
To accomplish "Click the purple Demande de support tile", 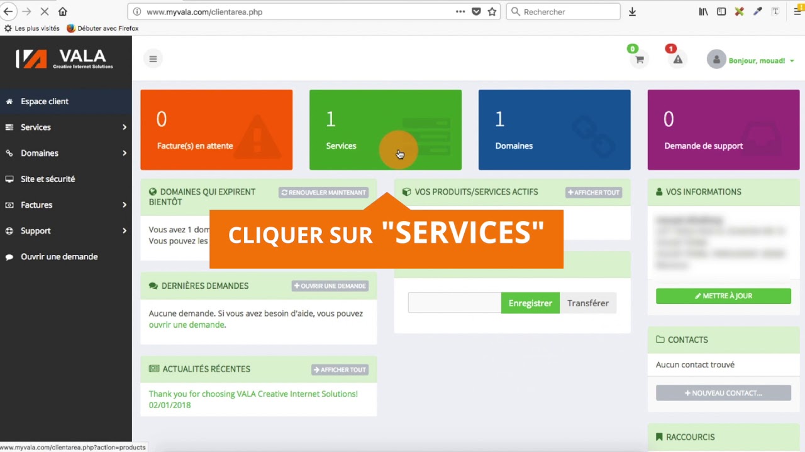I will [723, 130].
